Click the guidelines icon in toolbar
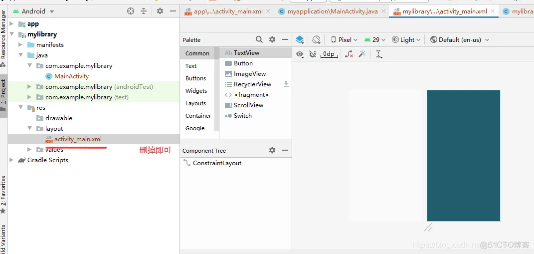 379,54
